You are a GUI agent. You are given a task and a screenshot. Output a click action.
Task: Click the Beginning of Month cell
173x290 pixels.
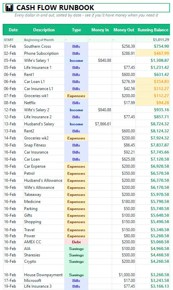[x=44, y=40]
